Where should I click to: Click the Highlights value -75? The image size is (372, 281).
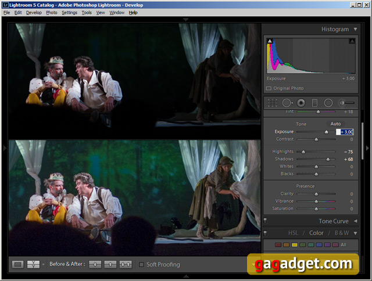(x=349, y=152)
